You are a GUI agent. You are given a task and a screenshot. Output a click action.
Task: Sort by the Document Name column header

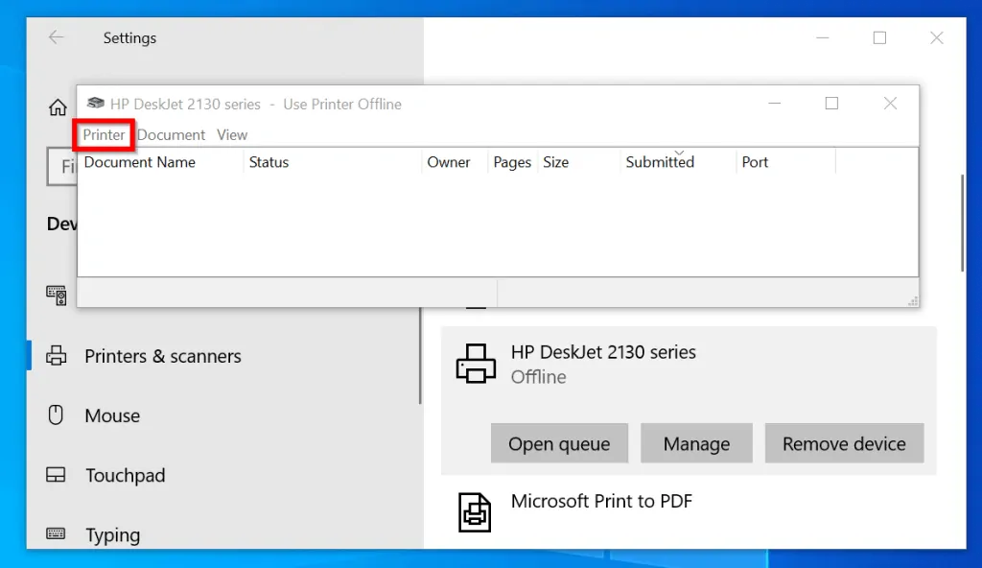[140, 162]
